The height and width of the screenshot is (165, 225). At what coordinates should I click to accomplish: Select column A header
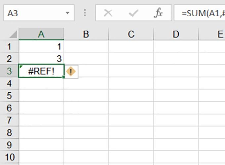click(41, 34)
